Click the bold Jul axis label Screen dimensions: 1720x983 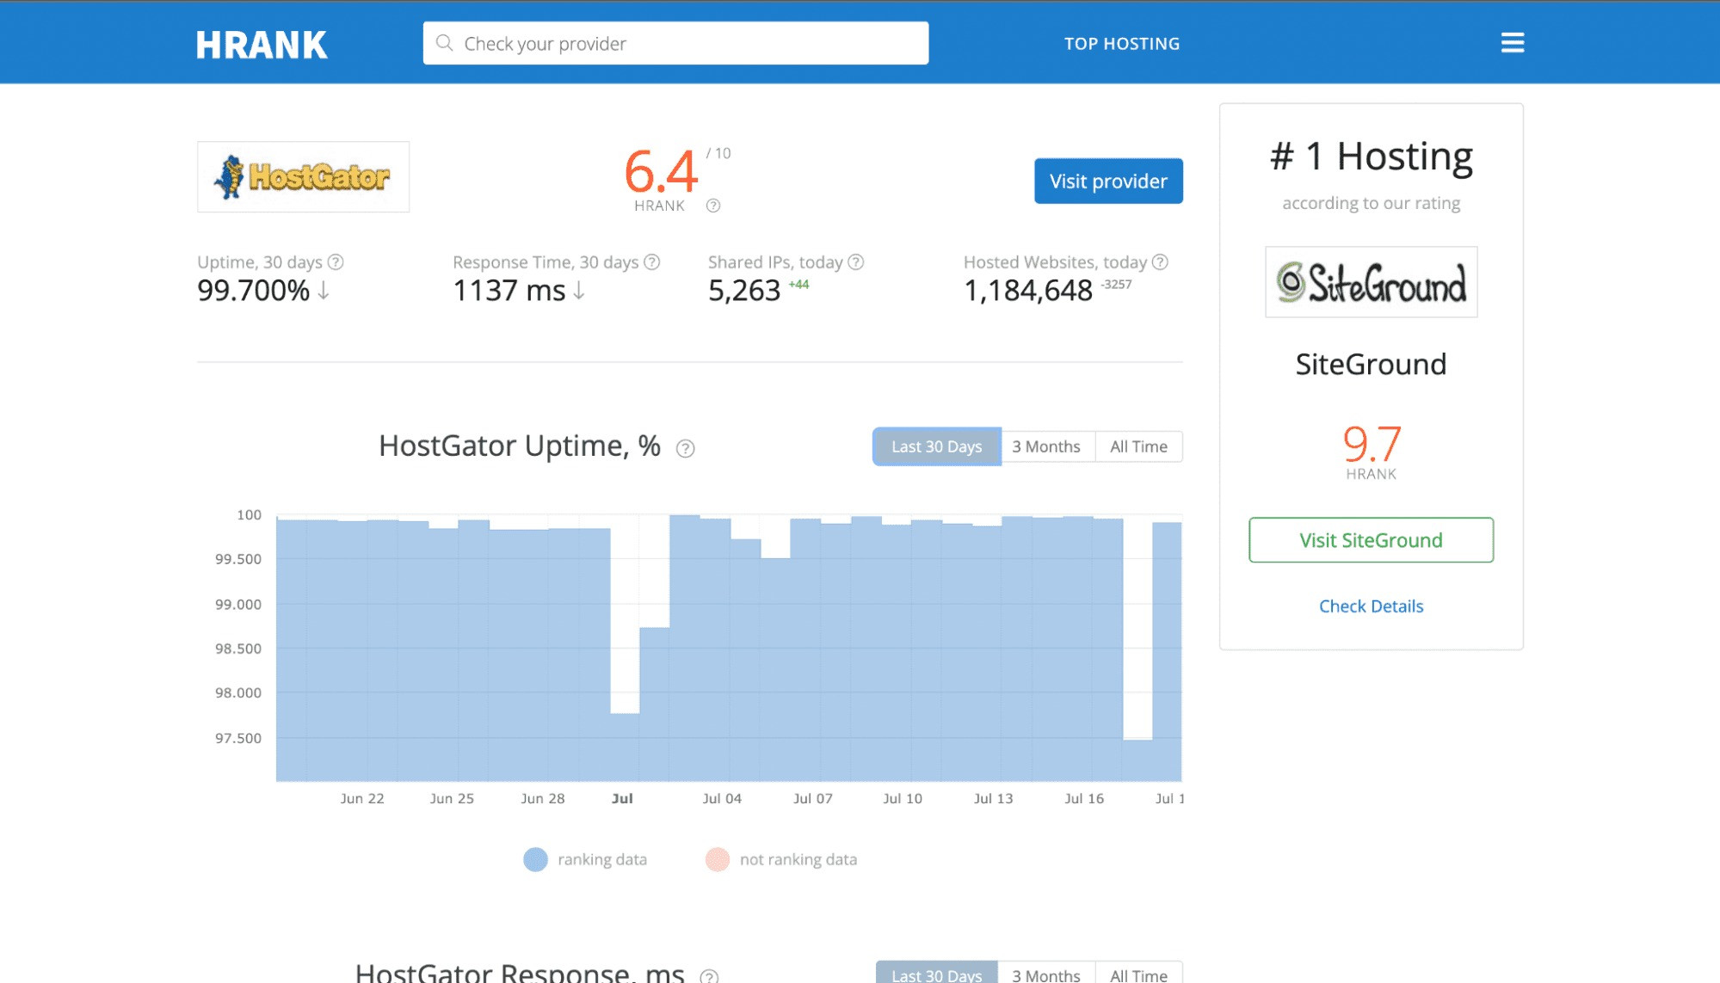pos(622,798)
